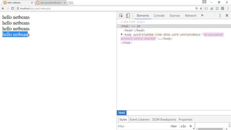Open Chrome's three-dot main menu
The height and width of the screenshot is (130, 231).
pos(228,9)
